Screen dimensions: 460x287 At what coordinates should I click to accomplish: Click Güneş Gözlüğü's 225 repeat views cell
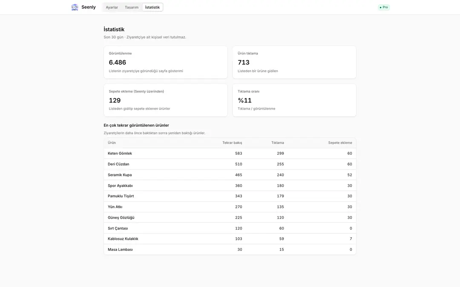click(x=239, y=218)
